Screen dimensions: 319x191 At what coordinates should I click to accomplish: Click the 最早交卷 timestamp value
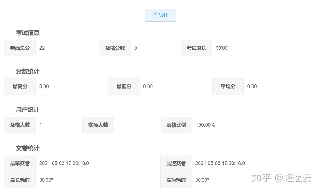coord(64,163)
